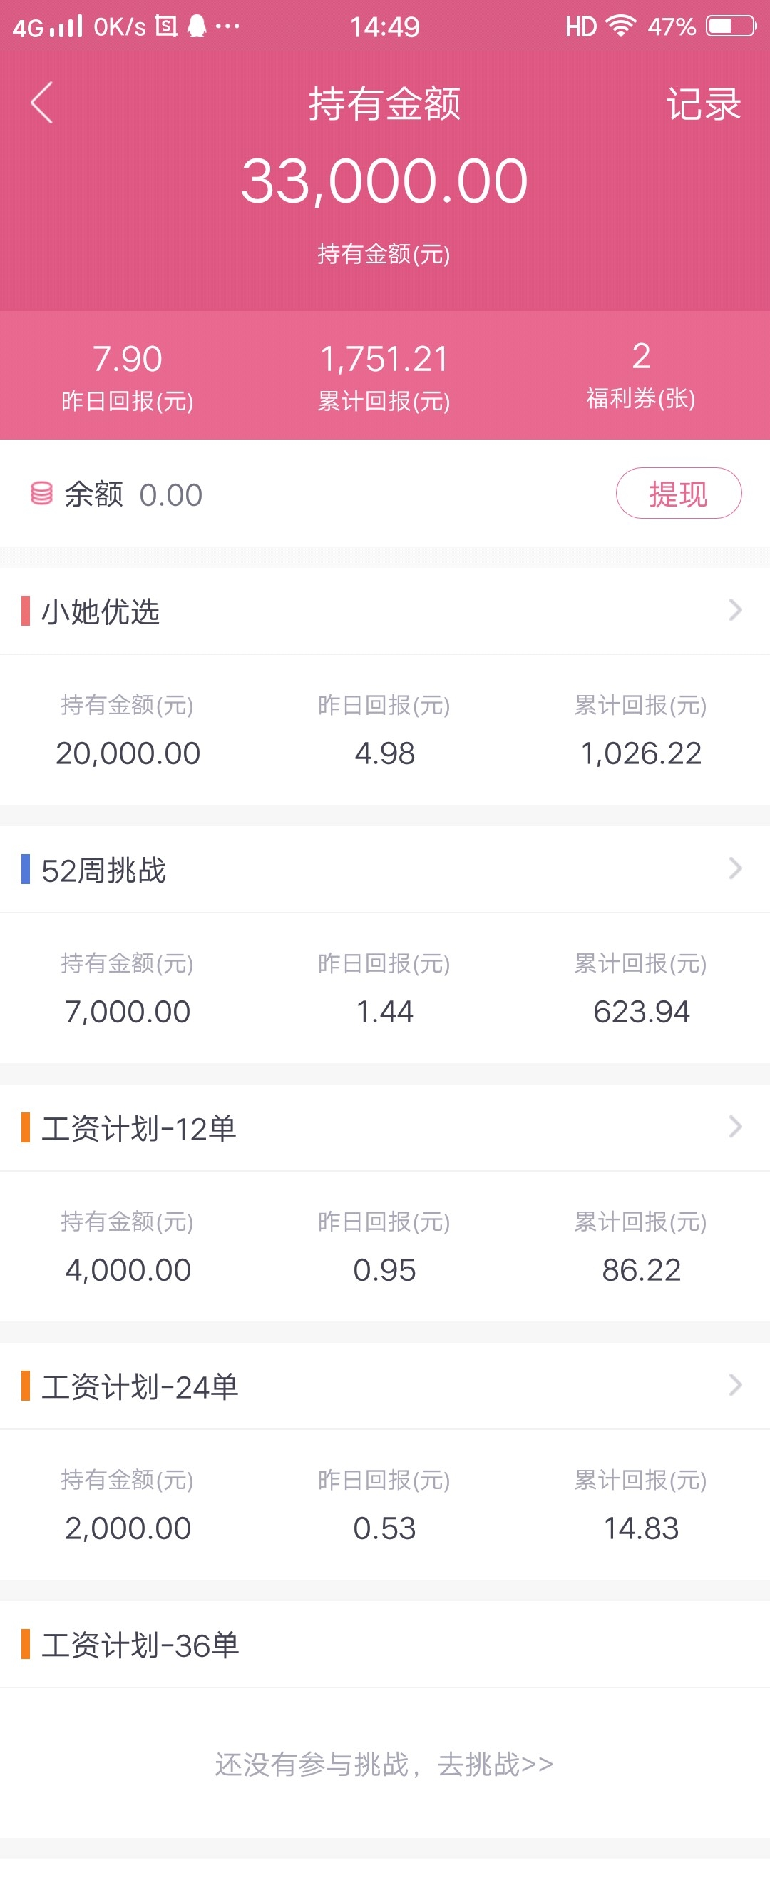Tap the QQ notification penguin icon

pyautogui.click(x=197, y=26)
